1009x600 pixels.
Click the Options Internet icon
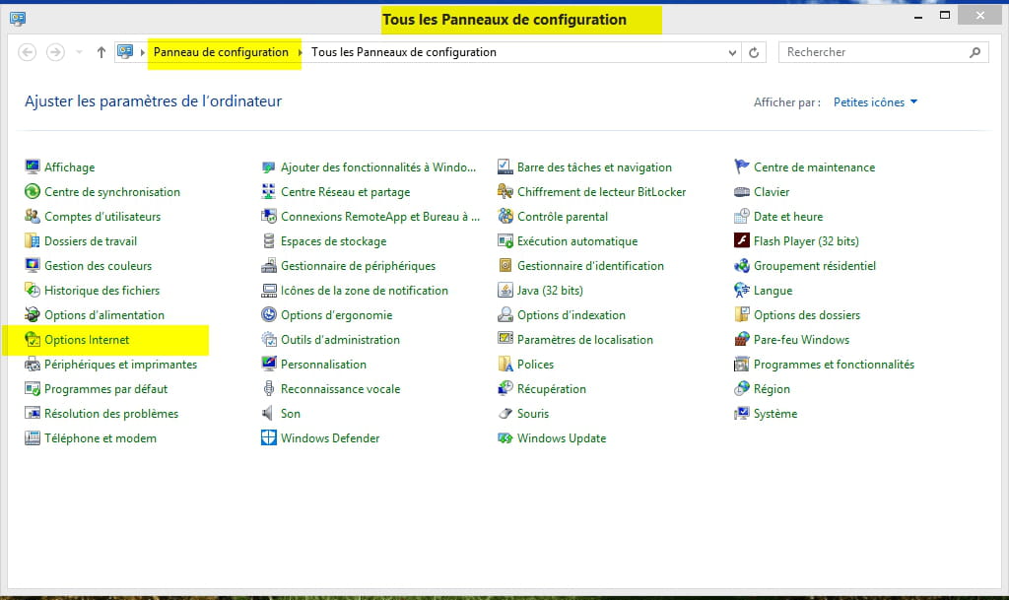[33, 340]
